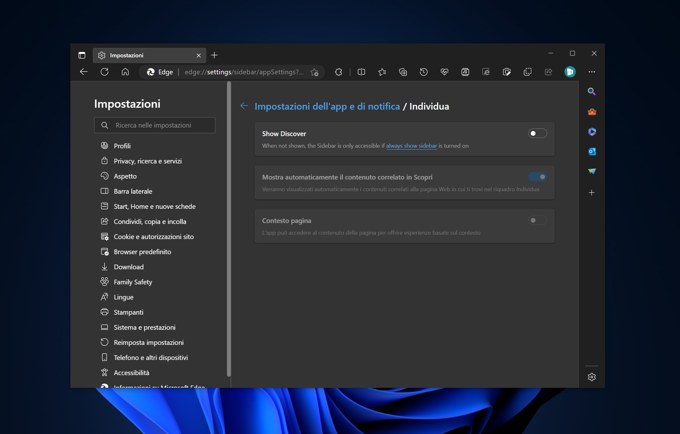This screenshot has width=680, height=434.
Task: Reload the page with refresh icon
Action: click(x=105, y=72)
